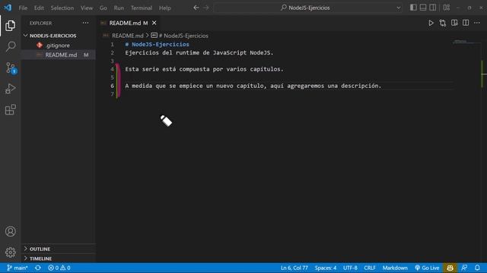Open the Copilot status bar icon
Image resolution: width=487 pixels, height=273 pixels.
pyautogui.click(x=450, y=268)
